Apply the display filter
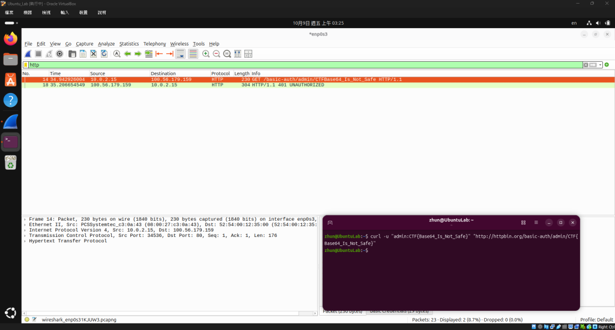 coord(593,65)
